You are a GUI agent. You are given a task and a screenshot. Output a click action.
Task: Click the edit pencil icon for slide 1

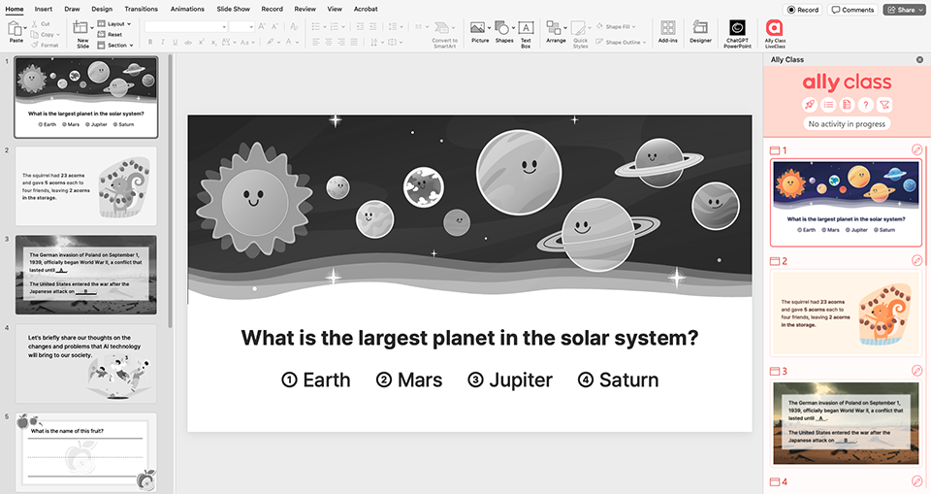tap(917, 150)
